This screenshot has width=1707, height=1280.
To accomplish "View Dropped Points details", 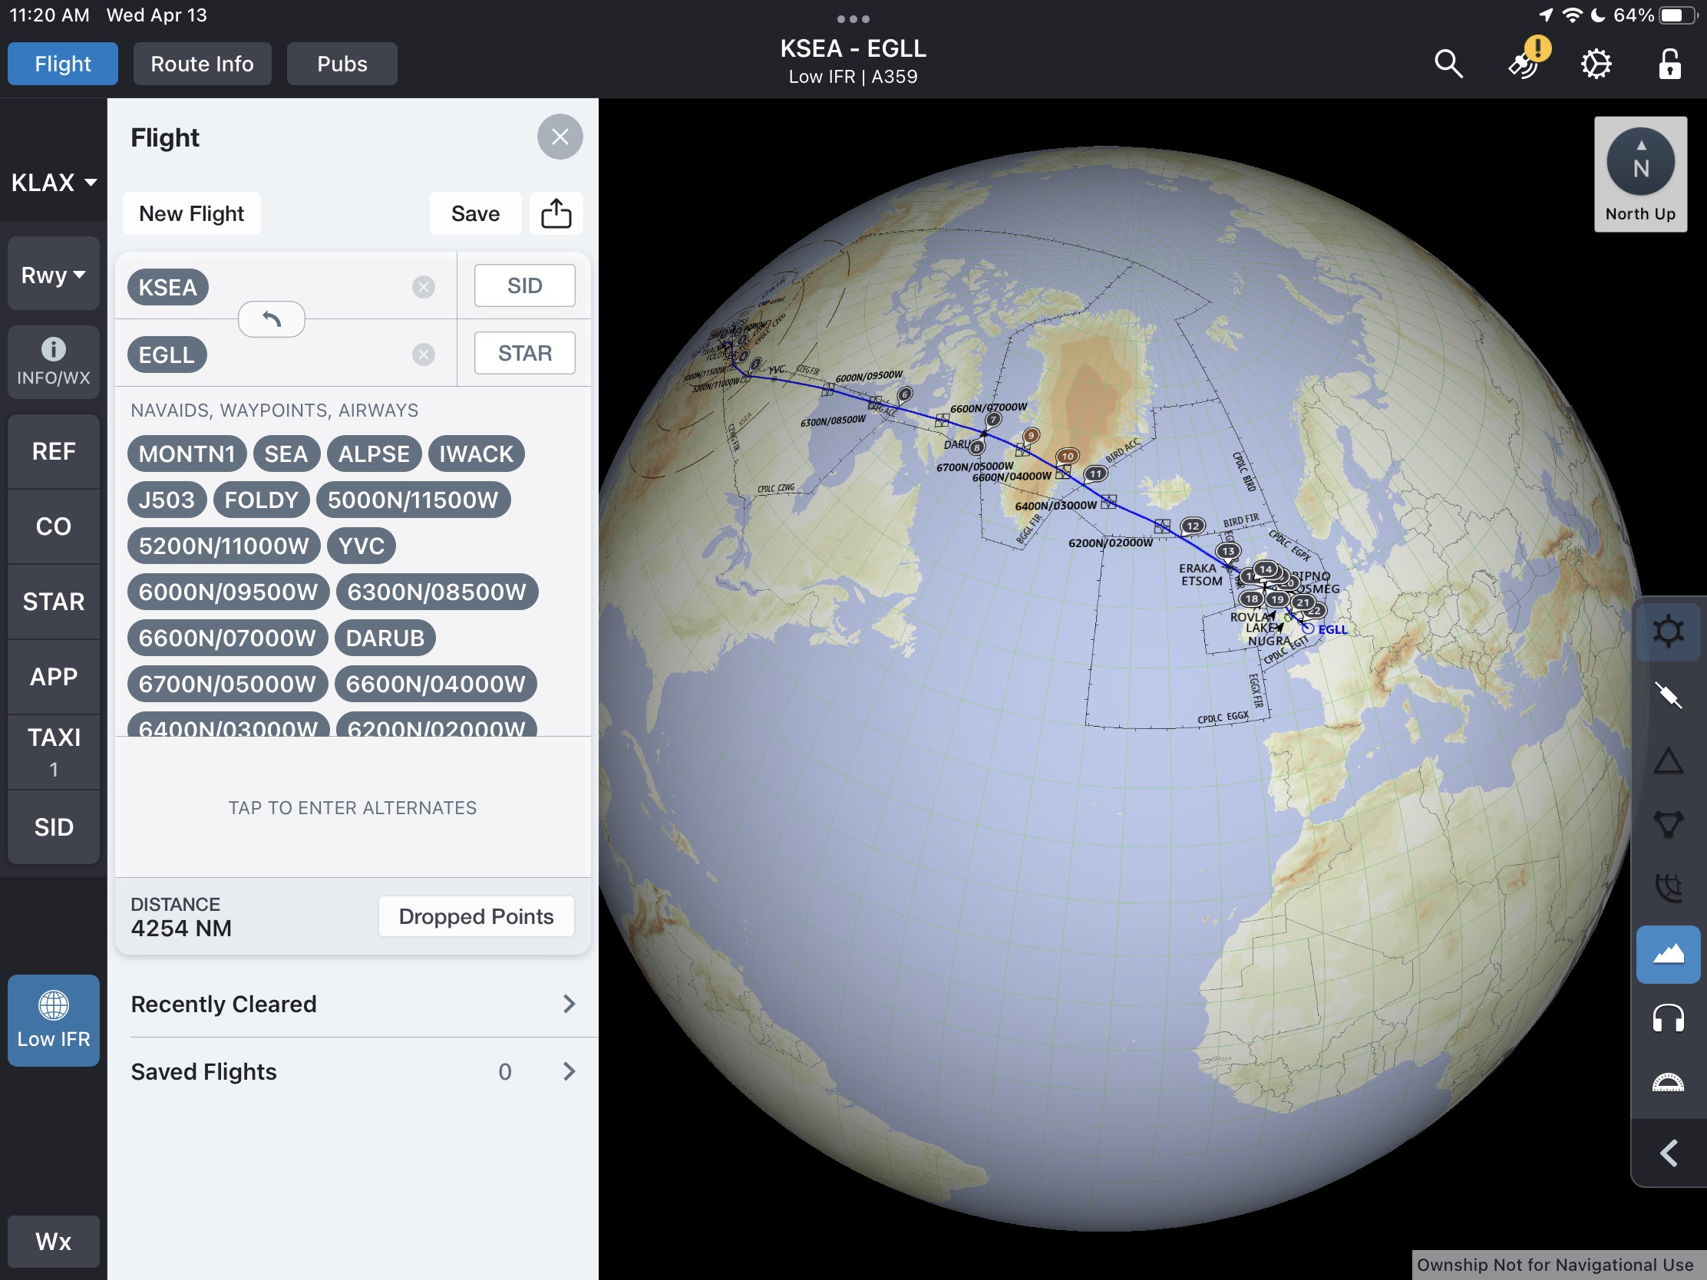I will (474, 915).
